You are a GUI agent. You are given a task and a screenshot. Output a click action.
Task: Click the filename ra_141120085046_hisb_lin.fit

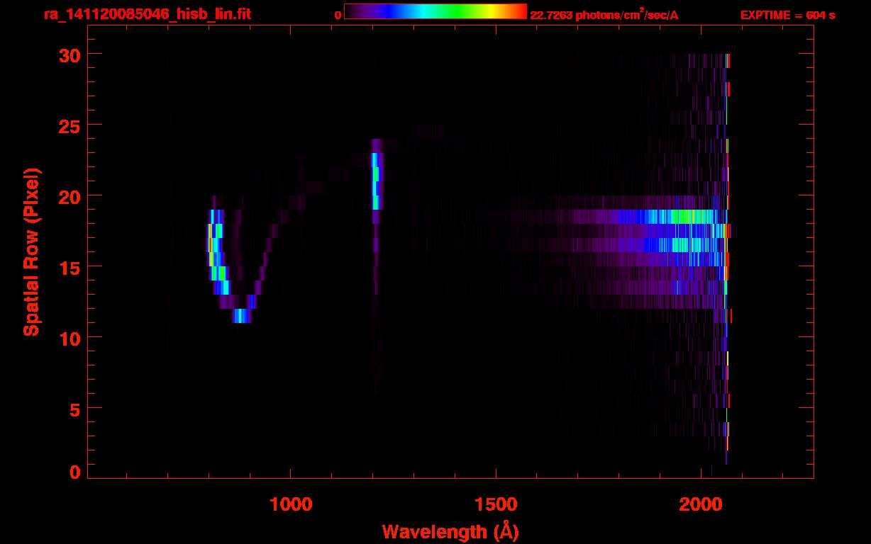147,14
